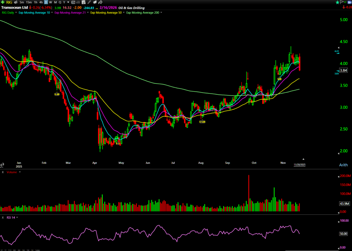This screenshot has height=251, width=352.
Task: Click the green plus add-indicator icon
Action: pyautogui.click(x=3, y=2)
